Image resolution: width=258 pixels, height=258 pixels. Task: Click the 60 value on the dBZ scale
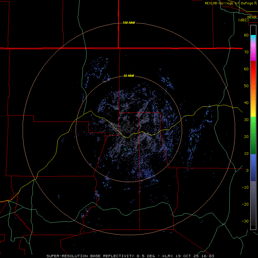pyautogui.click(x=246, y=69)
